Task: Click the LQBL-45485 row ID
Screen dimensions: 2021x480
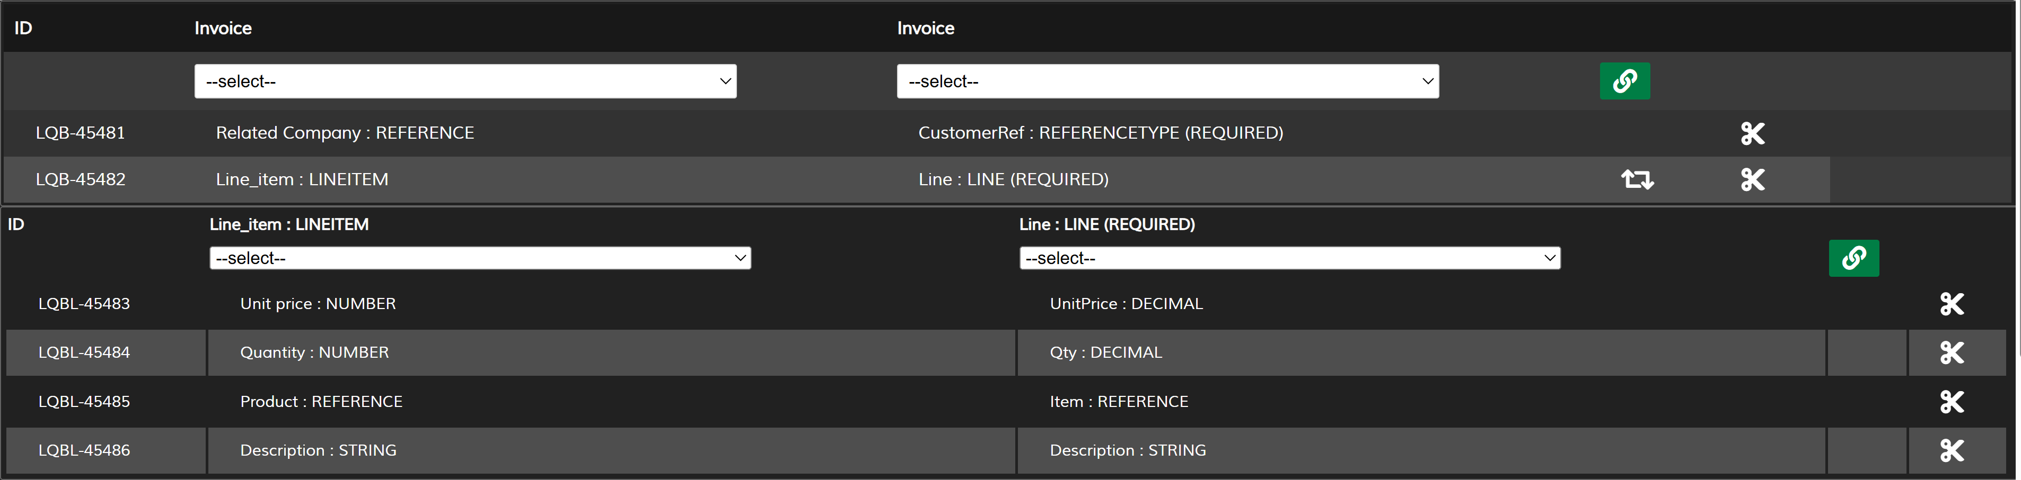Action: coord(84,402)
